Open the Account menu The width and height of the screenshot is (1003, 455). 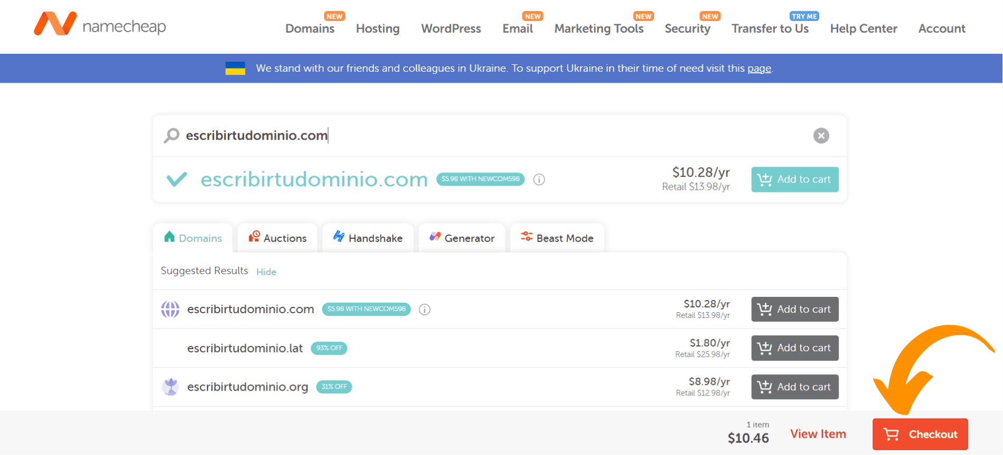942,28
